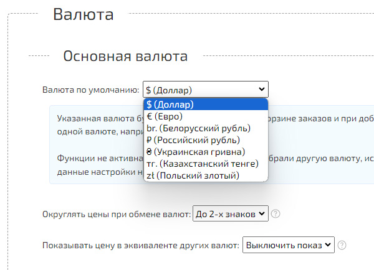The image size is (374, 270).
Task: Click help icon beside price equivalent dropdown
Action: tap(342, 245)
